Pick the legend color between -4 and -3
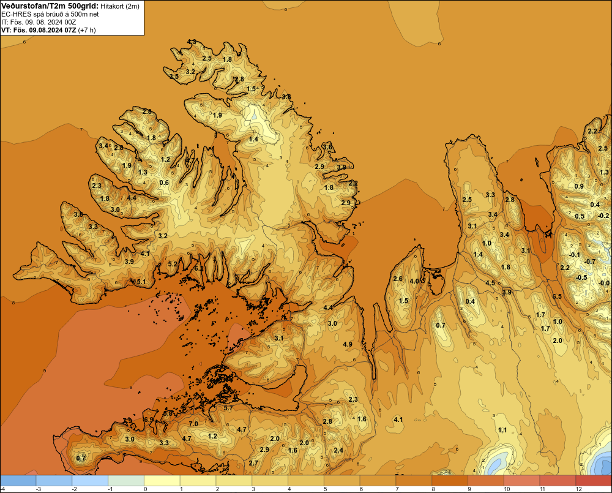 point(18,481)
